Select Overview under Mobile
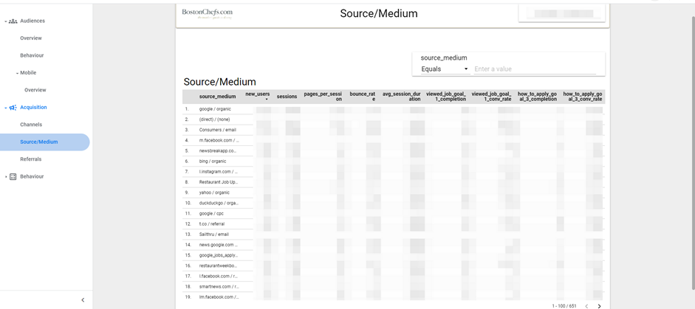 35,90
